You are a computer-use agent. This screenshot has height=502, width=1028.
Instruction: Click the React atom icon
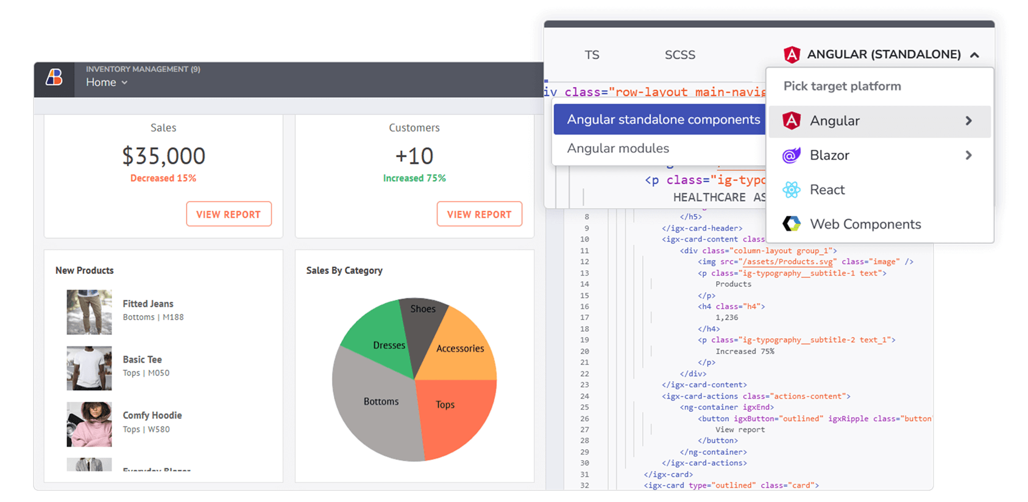coord(791,190)
